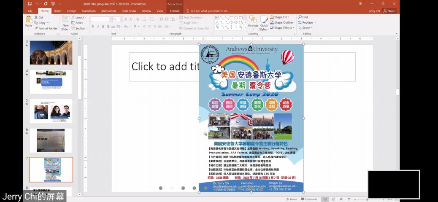
Task: Open the Section dropdown
Action: pyautogui.click(x=79, y=28)
